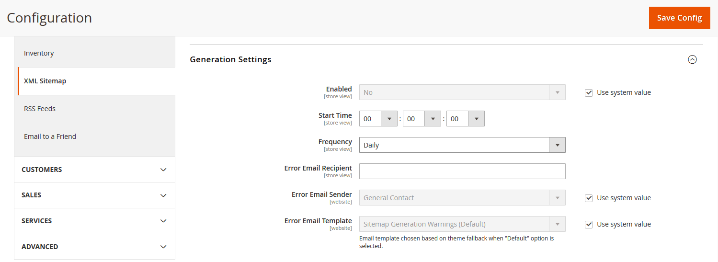This screenshot has width=718, height=262.
Task: Uncheck Use system value for Enabled
Action: coord(589,92)
